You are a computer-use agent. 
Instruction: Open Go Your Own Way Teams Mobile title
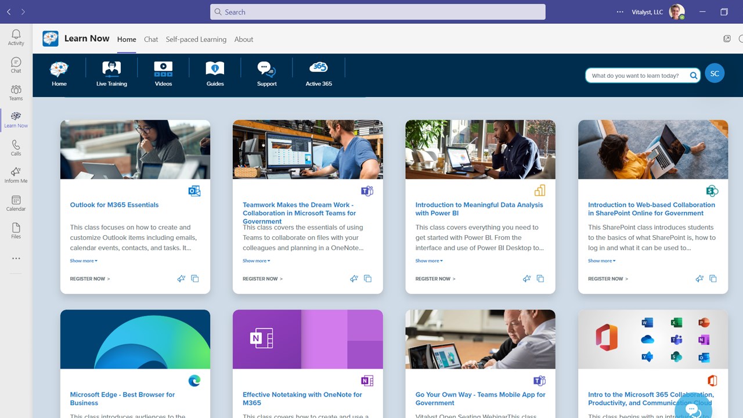tap(481, 399)
